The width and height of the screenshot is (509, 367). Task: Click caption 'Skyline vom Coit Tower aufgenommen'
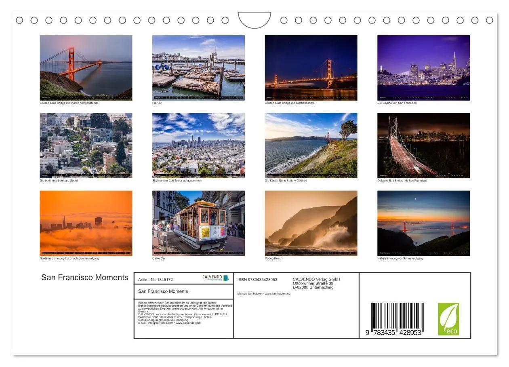tap(177, 181)
